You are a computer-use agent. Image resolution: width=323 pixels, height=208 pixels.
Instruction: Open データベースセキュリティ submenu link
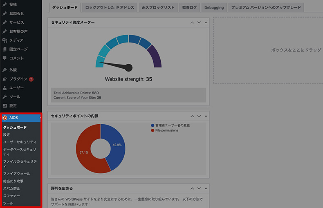tap(20, 152)
